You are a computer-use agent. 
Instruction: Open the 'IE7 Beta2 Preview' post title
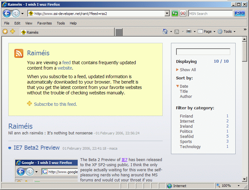37,148
